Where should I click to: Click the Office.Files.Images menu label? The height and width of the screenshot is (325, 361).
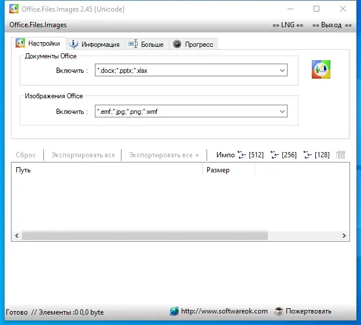pyautogui.click(x=38, y=25)
